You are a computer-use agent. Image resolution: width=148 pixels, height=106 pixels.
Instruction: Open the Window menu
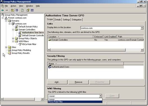point(29,6)
